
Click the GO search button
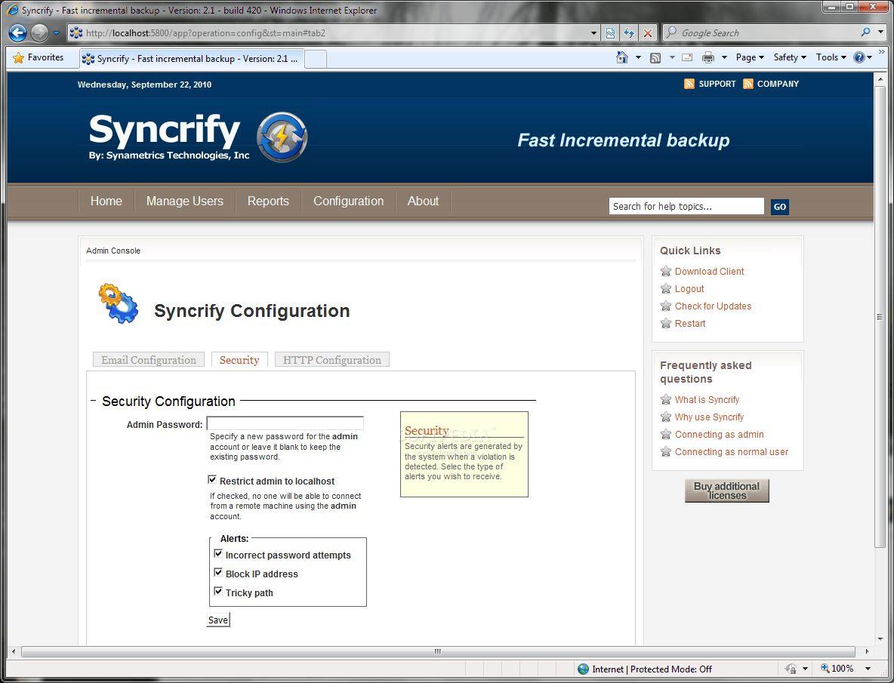pos(779,207)
